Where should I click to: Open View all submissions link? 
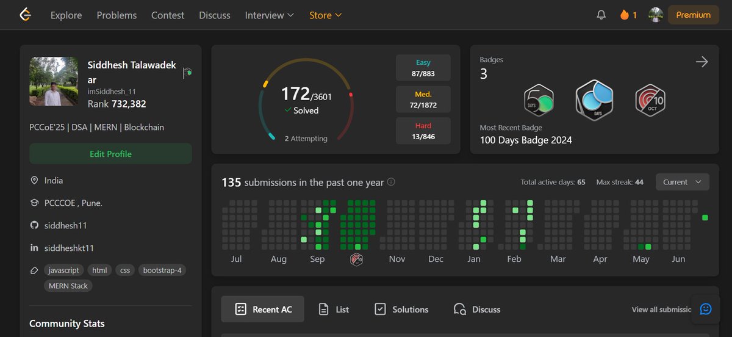(662, 310)
